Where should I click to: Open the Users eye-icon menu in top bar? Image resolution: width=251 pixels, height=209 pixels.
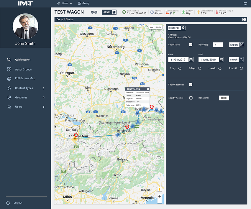coord(65,3)
